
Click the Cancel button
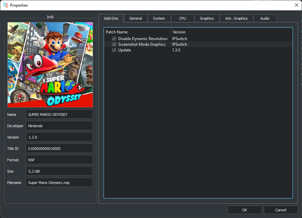tap(281, 210)
